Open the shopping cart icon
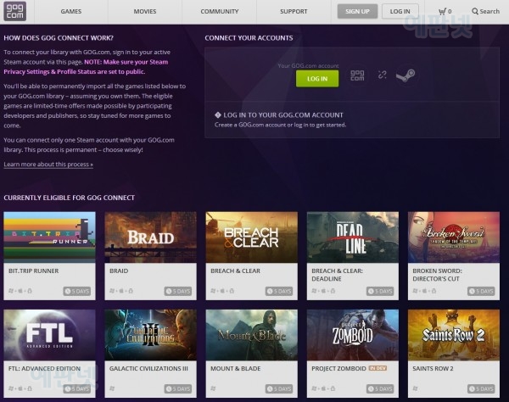Image resolution: width=509 pixels, height=402 pixels. pyautogui.click(x=442, y=12)
